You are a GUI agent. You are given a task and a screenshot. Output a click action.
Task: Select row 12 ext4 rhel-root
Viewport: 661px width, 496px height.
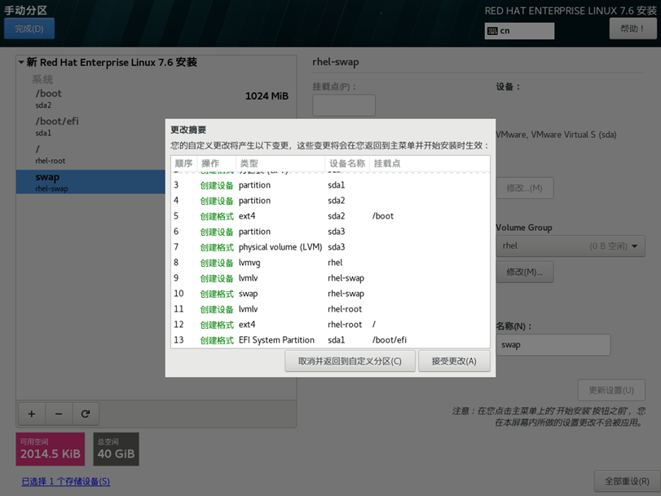pos(331,325)
